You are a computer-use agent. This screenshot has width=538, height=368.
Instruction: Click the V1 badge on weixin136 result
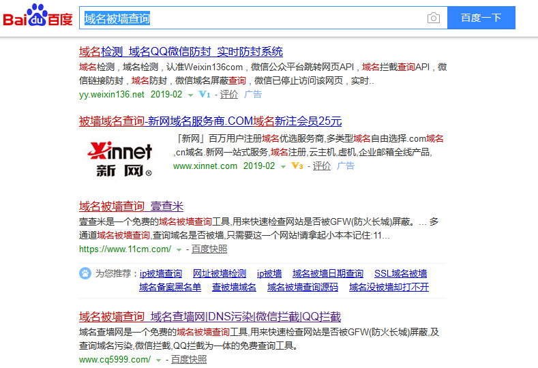(205, 95)
